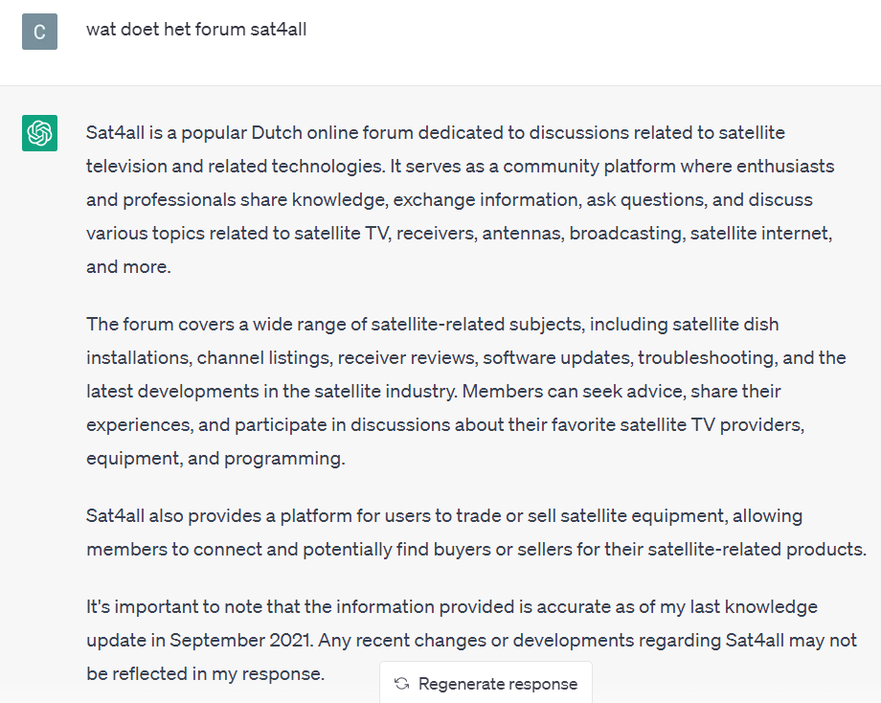Image resolution: width=881 pixels, height=703 pixels.
Task: Click the word 'Sat4all' starting the first paragraph
Action: pyautogui.click(x=115, y=132)
